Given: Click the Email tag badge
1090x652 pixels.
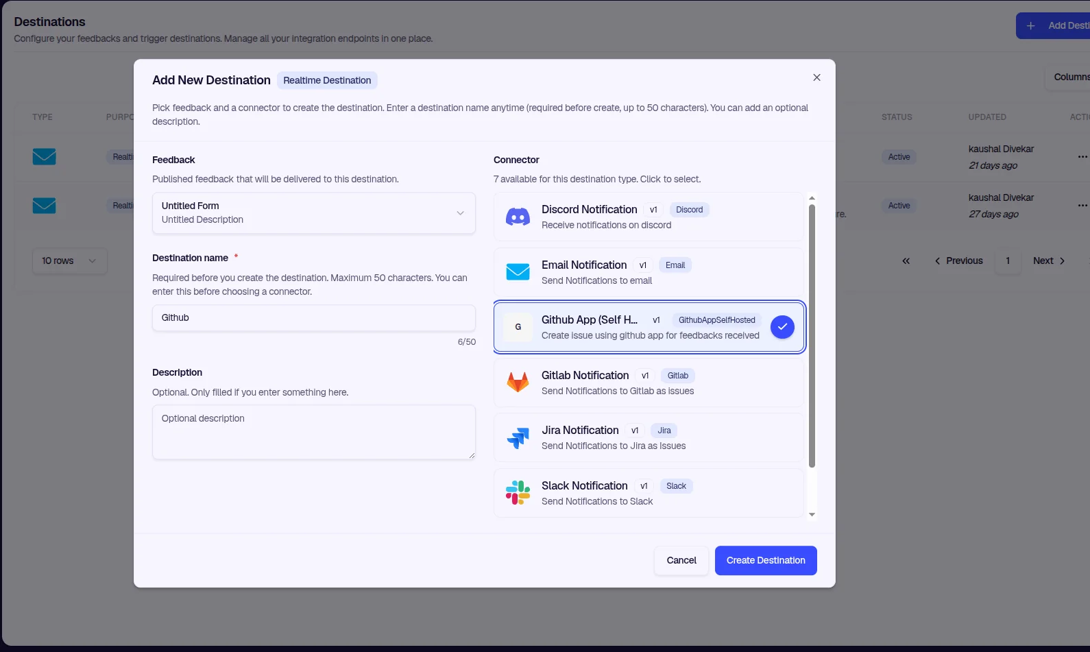Looking at the screenshot, I should 675,265.
